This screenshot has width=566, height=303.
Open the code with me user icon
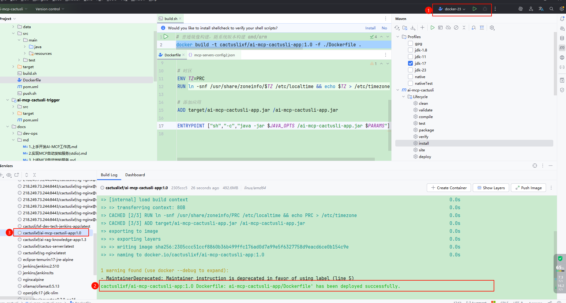click(x=531, y=9)
